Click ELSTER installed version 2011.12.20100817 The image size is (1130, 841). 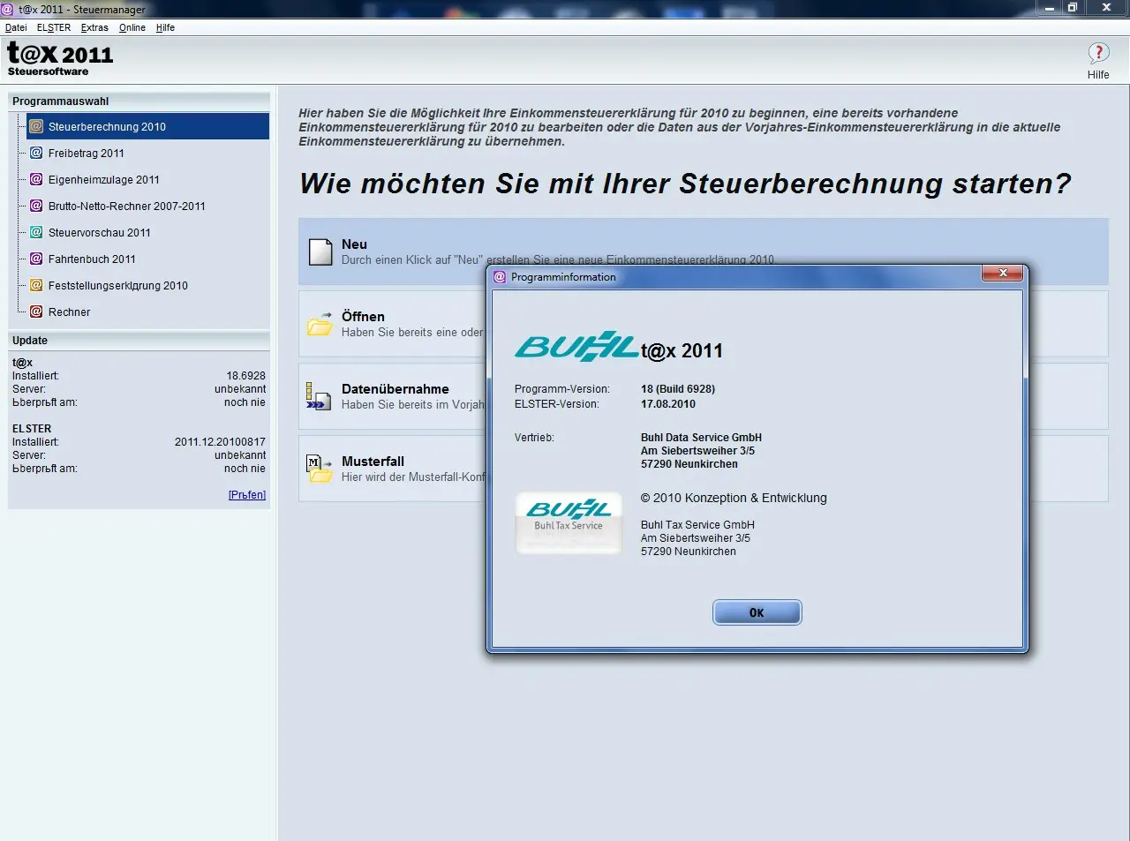220,442
